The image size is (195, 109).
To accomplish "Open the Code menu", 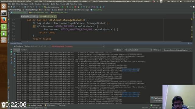I will 31,4.
